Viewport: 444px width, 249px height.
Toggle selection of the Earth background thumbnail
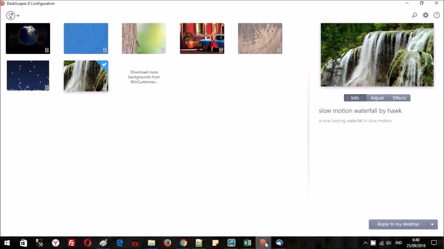click(x=28, y=38)
